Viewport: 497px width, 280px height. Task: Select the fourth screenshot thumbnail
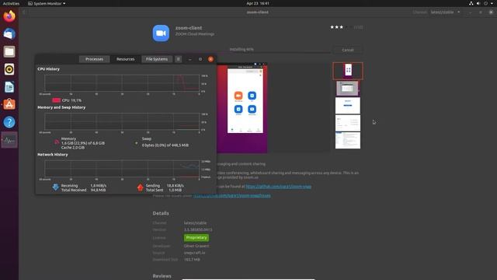(x=348, y=123)
